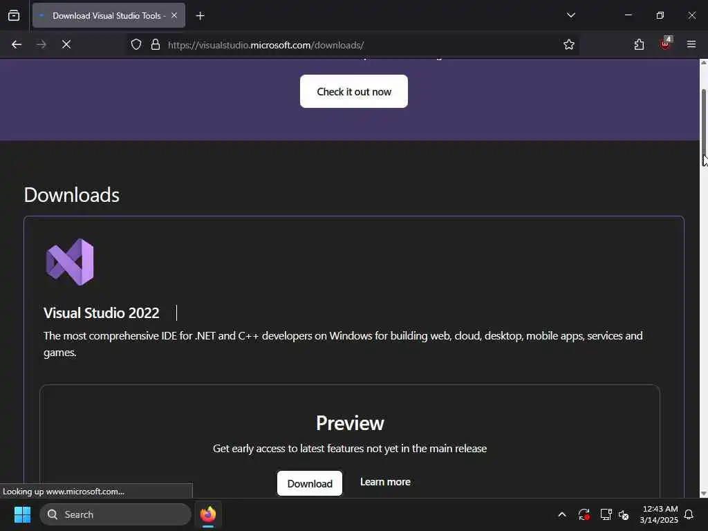Image resolution: width=708 pixels, height=531 pixels.
Task: Open the Extensions puzzle icon
Action: click(x=639, y=45)
